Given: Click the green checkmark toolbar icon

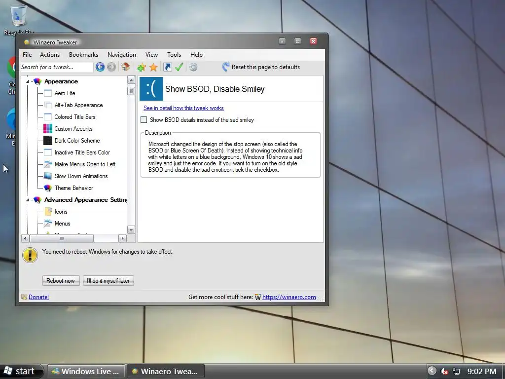Looking at the screenshot, I should coord(179,67).
